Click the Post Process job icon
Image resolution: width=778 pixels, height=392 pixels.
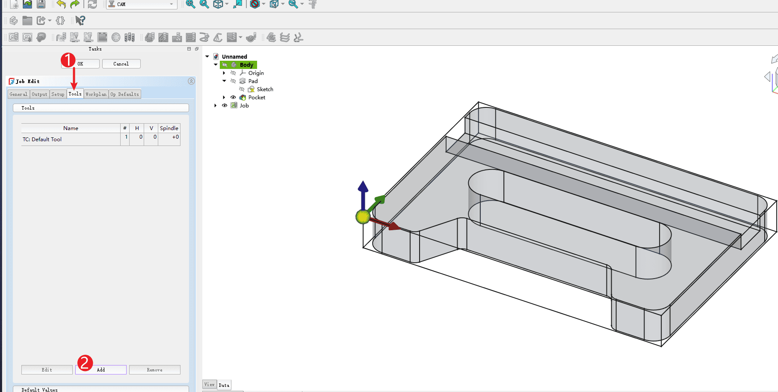[x=27, y=37]
